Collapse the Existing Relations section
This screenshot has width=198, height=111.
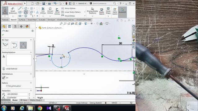click(31, 52)
